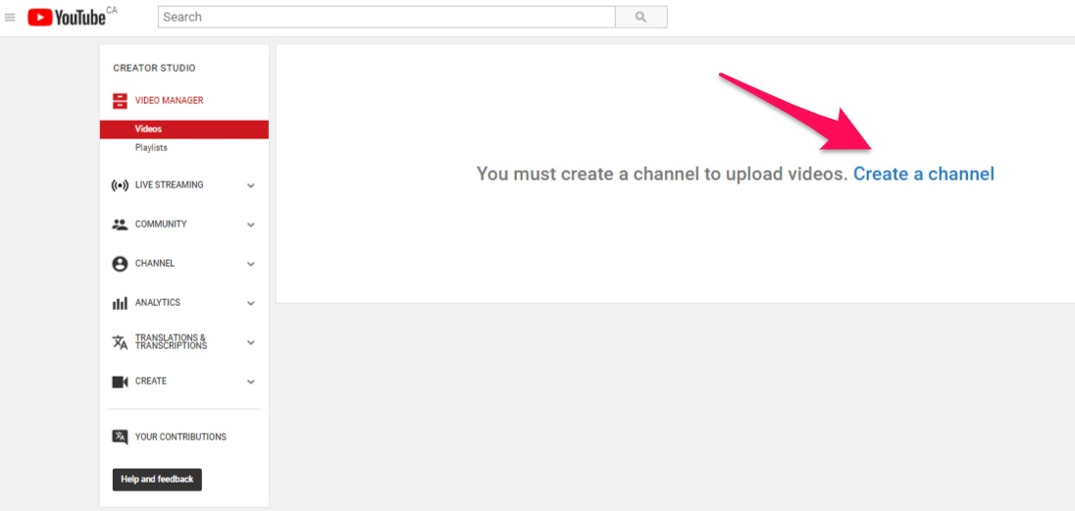Image resolution: width=1075 pixels, height=511 pixels.
Task: Click the Video Manager icon
Action: (x=120, y=101)
